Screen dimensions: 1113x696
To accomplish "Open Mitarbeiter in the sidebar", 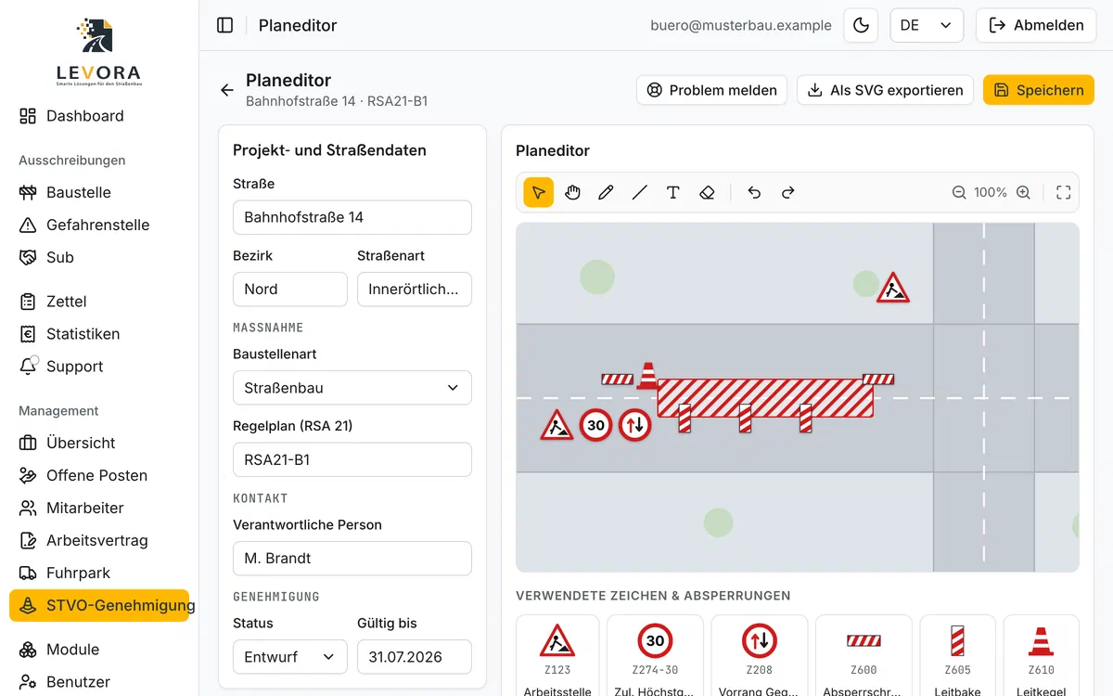I will point(99,508).
